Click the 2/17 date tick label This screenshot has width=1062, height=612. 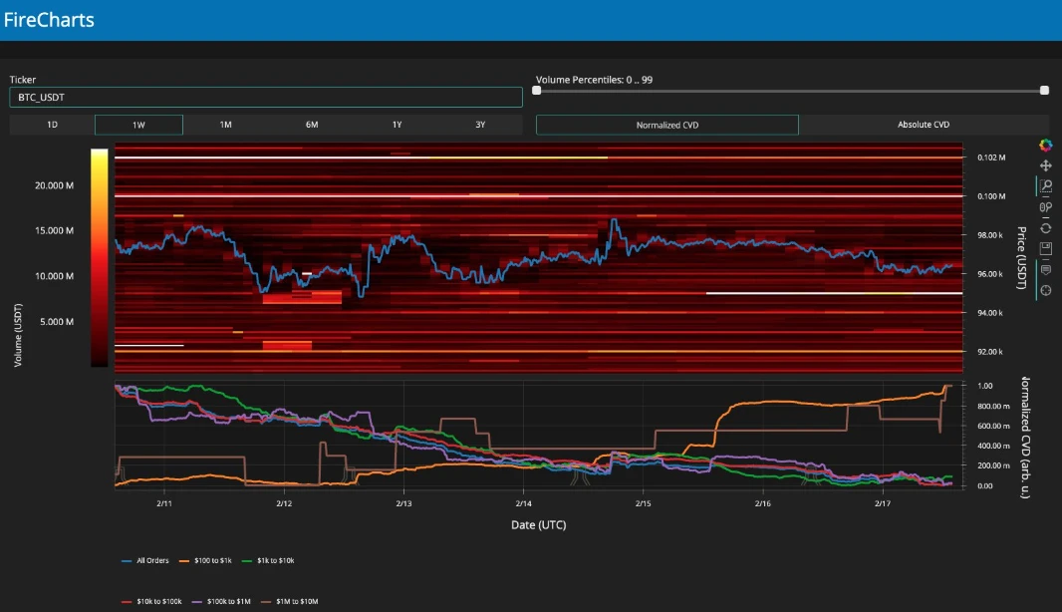tap(883, 503)
